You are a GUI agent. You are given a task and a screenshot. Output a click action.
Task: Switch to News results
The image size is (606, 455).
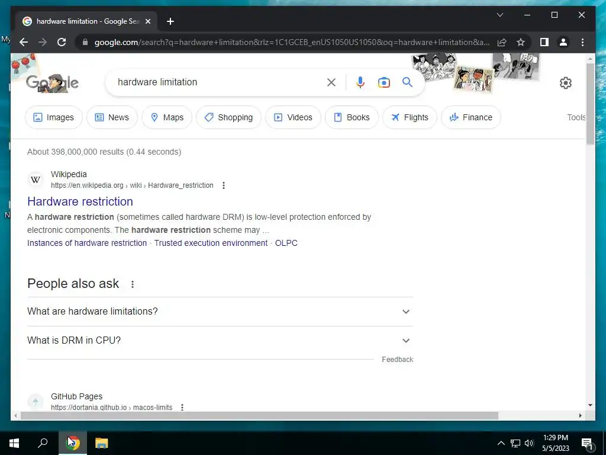coord(112,117)
